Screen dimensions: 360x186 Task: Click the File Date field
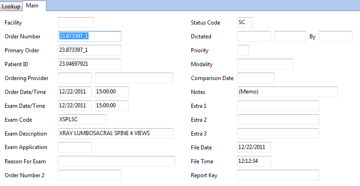254,147
